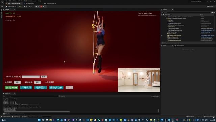Screen dimensions: 216x122
Task: Open File Explorer from the taskbar
Action: [x=50, y=120]
